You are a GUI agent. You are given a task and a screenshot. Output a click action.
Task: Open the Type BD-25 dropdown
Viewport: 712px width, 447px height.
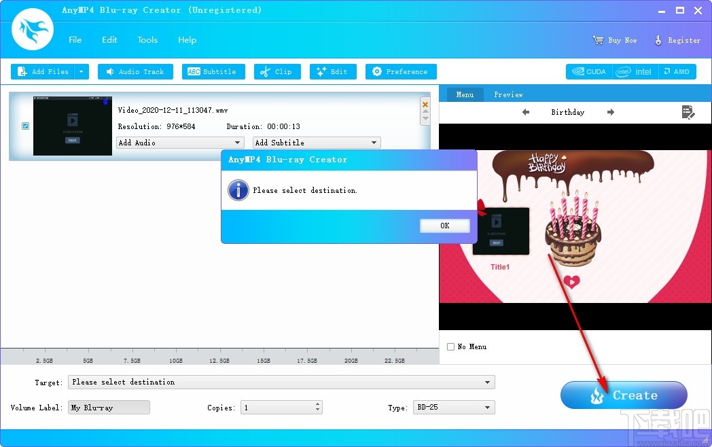click(x=488, y=407)
